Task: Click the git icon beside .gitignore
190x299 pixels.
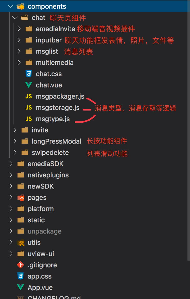Action: pos(20,265)
